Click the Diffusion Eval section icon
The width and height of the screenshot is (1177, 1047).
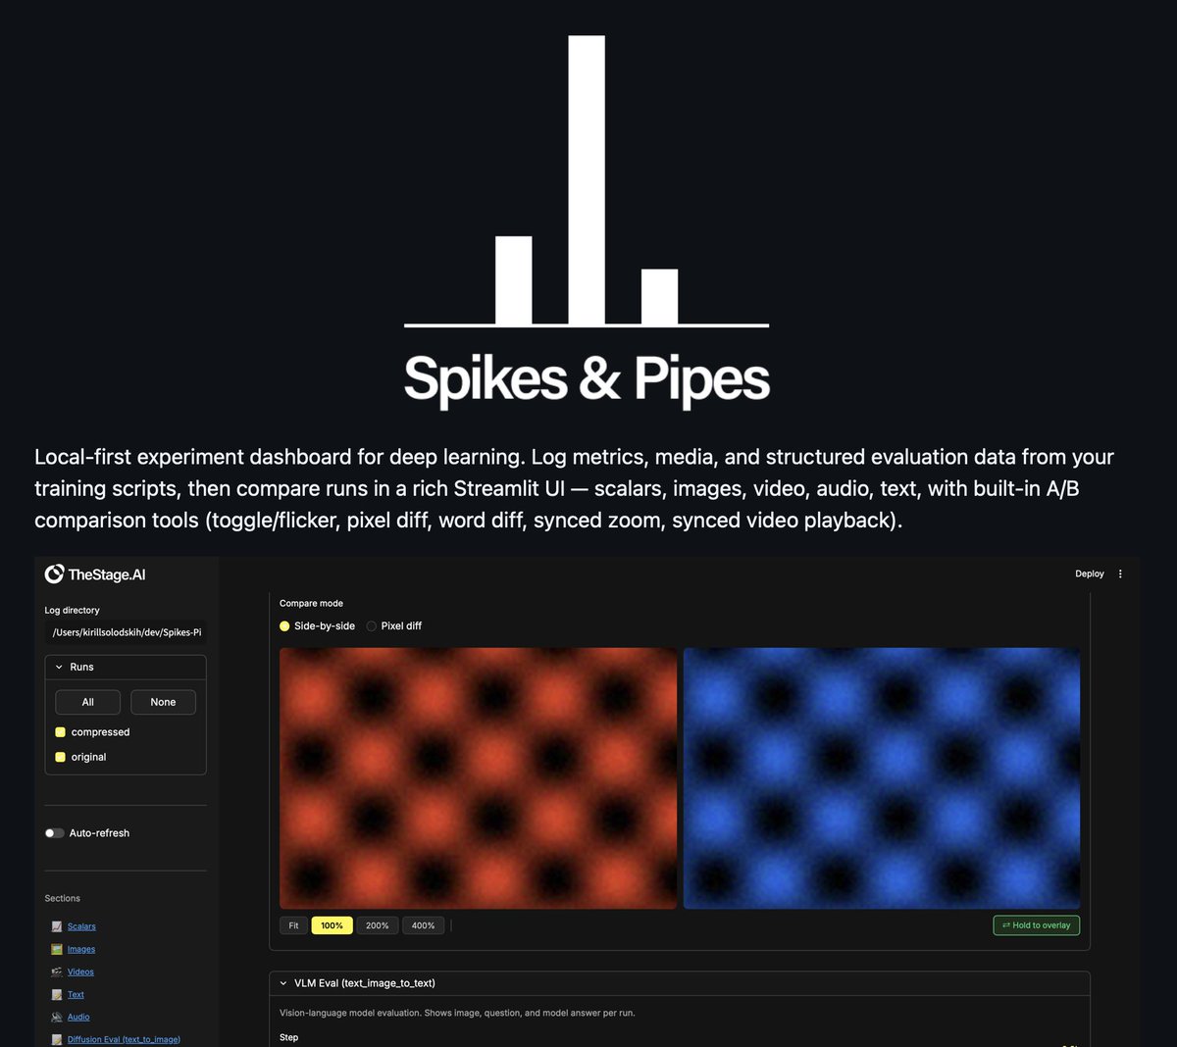[58, 1040]
